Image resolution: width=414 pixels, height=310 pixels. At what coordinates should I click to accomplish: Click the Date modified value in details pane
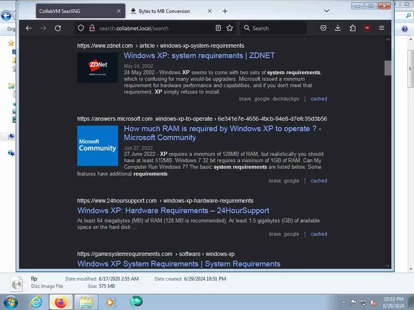coord(118,279)
